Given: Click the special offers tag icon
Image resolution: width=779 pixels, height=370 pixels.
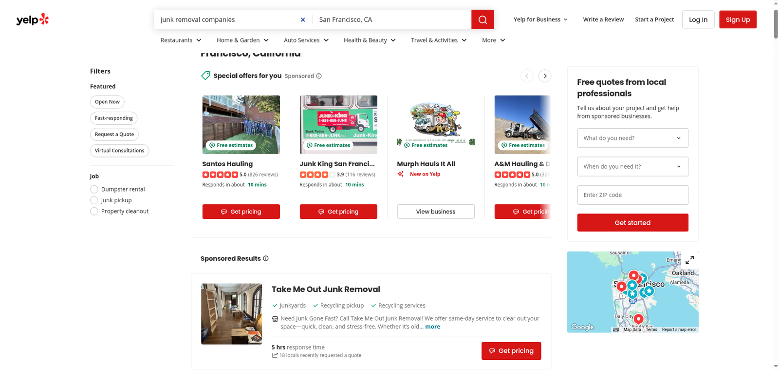Looking at the screenshot, I should [x=206, y=76].
